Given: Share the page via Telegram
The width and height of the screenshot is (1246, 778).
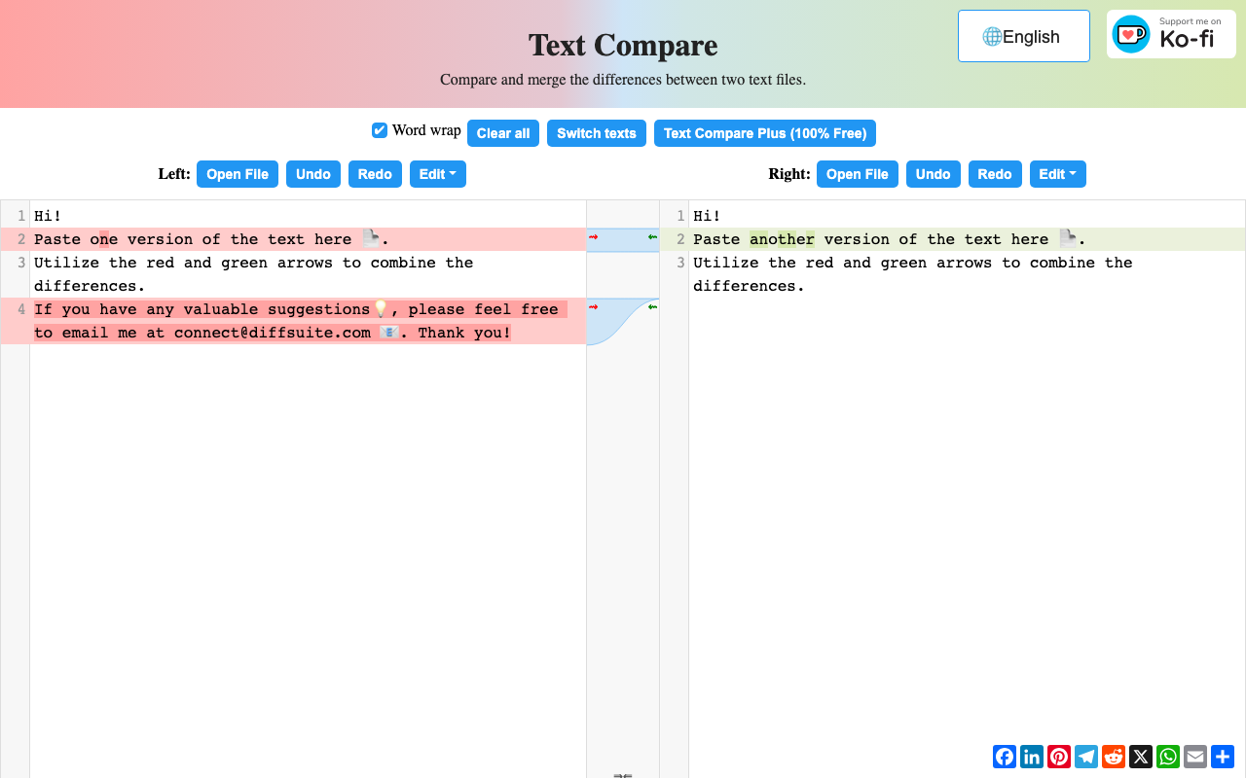Looking at the screenshot, I should pyautogui.click(x=1086, y=757).
